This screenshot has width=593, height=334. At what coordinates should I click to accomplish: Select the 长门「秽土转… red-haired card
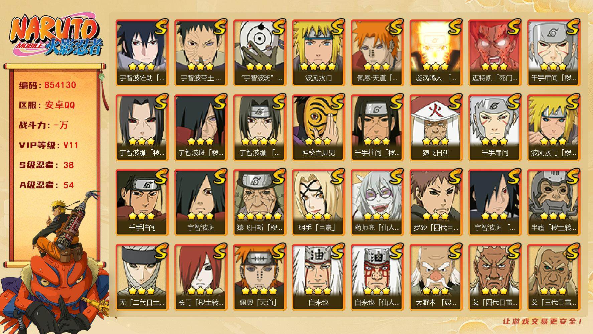click(201, 277)
